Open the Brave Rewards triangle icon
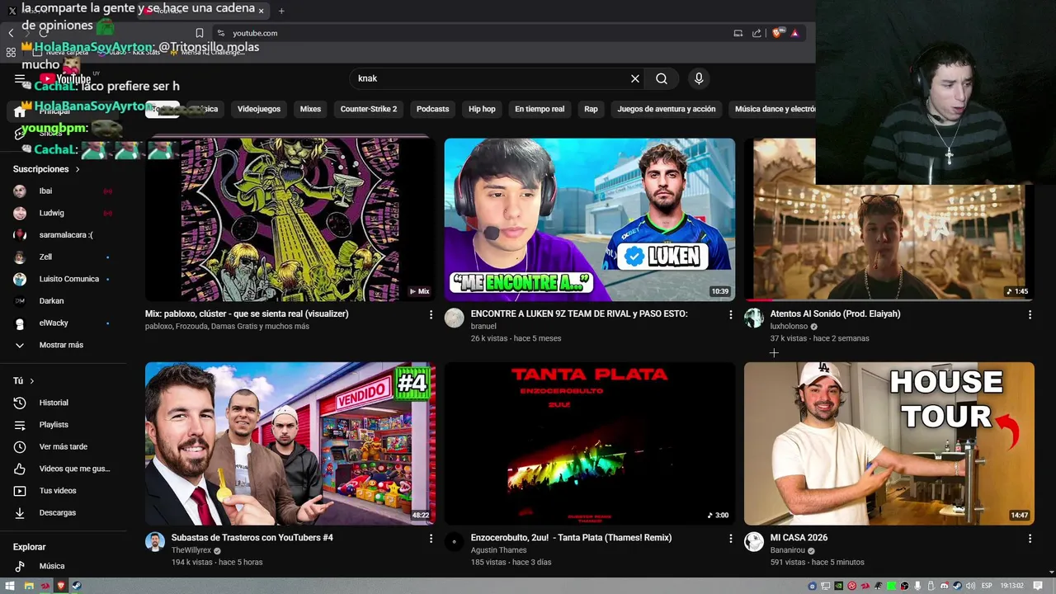This screenshot has width=1056, height=594. pos(794,33)
